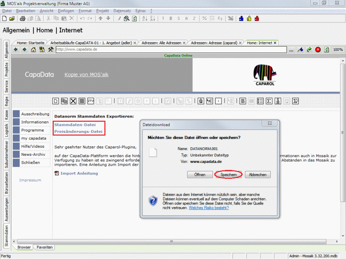
Task: Select the Favoriten tab at the bottom
Action: click(45, 247)
